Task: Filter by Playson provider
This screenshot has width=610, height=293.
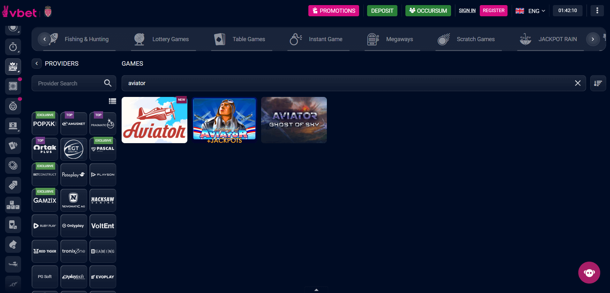Action: 103,175
